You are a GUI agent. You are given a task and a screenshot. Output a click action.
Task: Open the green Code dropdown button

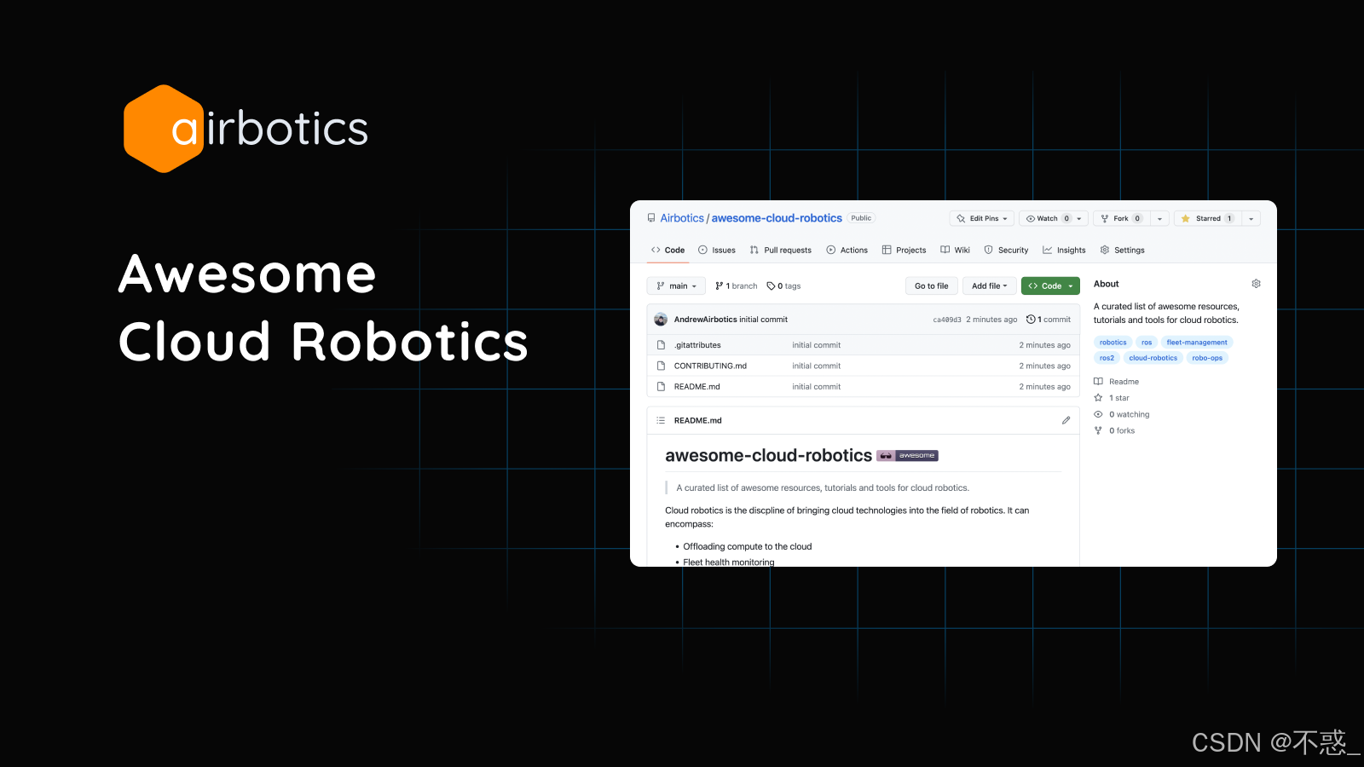point(1050,286)
